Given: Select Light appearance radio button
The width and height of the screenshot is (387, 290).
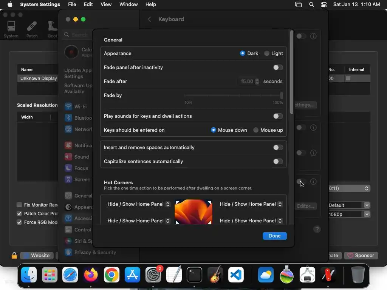Looking at the screenshot, I should pyautogui.click(x=266, y=53).
